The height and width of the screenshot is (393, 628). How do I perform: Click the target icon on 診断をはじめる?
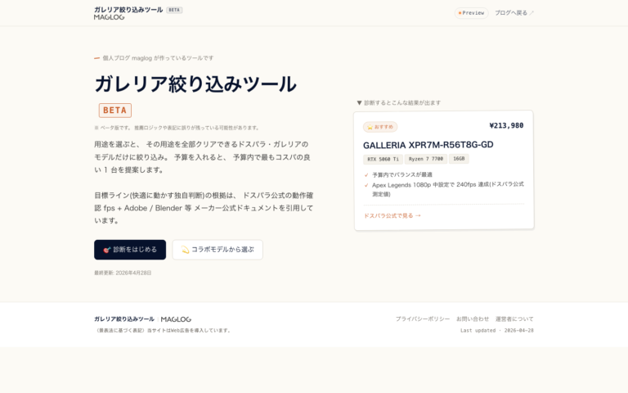click(x=106, y=250)
